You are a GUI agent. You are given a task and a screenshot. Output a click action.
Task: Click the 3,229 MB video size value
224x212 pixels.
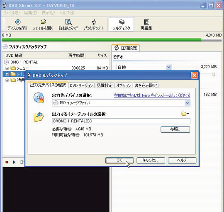[209, 67]
